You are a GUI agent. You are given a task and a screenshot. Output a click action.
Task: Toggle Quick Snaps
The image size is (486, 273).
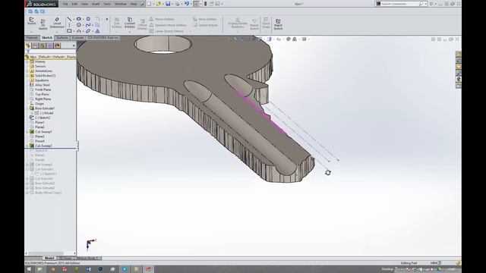[267, 23]
